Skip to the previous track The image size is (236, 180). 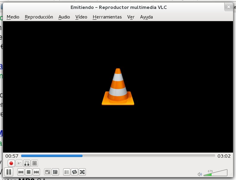tap(21, 172)
